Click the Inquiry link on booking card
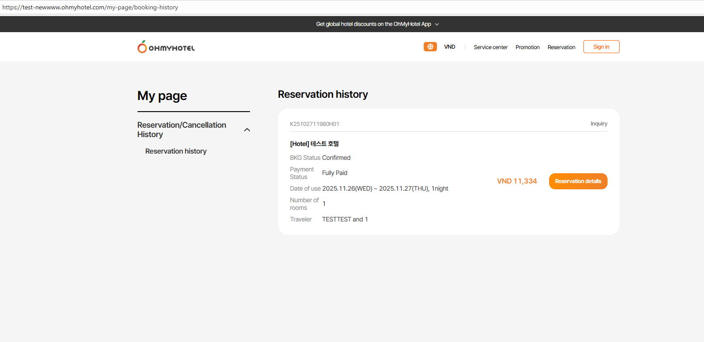 [x=599, y=124]
